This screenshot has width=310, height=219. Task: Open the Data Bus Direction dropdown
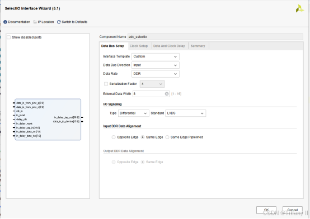point(156,65)
